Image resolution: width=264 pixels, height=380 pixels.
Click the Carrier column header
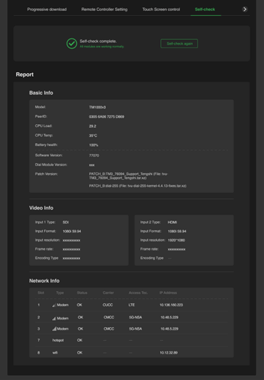pos(108,292)
